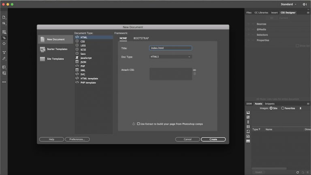The image size is (311, 175).
Task: Click the Title input field
Action: click(x=170, y=48)
